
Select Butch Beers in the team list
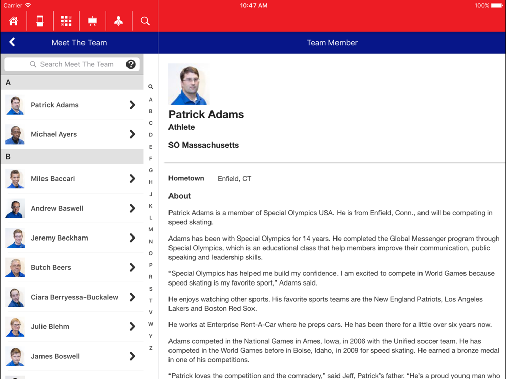click(72, 267)
